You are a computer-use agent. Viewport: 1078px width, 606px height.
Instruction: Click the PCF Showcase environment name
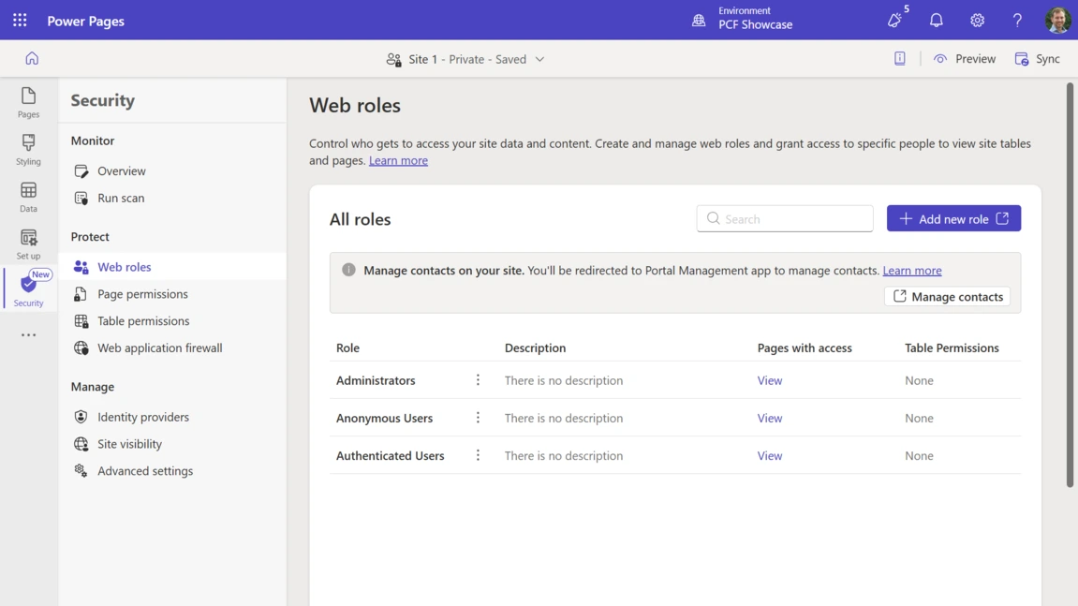pyautogui.click(x=756, y=24)
